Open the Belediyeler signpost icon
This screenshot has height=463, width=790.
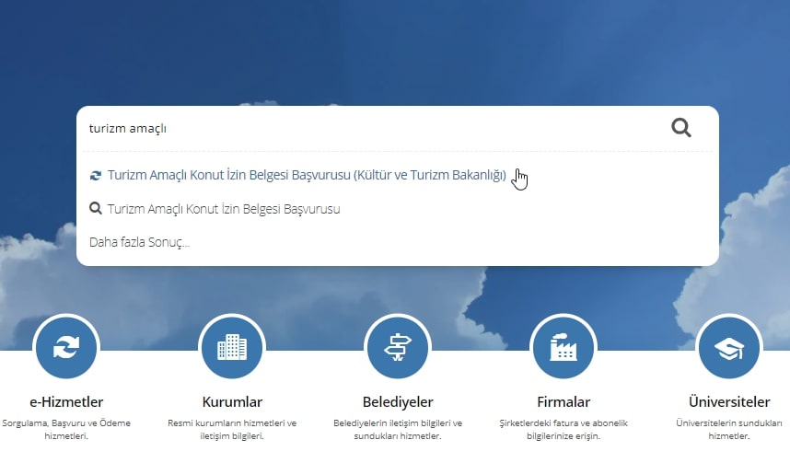(x=398, y=348)
